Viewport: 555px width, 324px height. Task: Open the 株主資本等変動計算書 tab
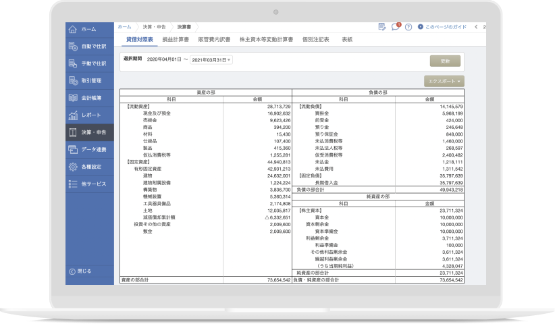coord(266,40)
